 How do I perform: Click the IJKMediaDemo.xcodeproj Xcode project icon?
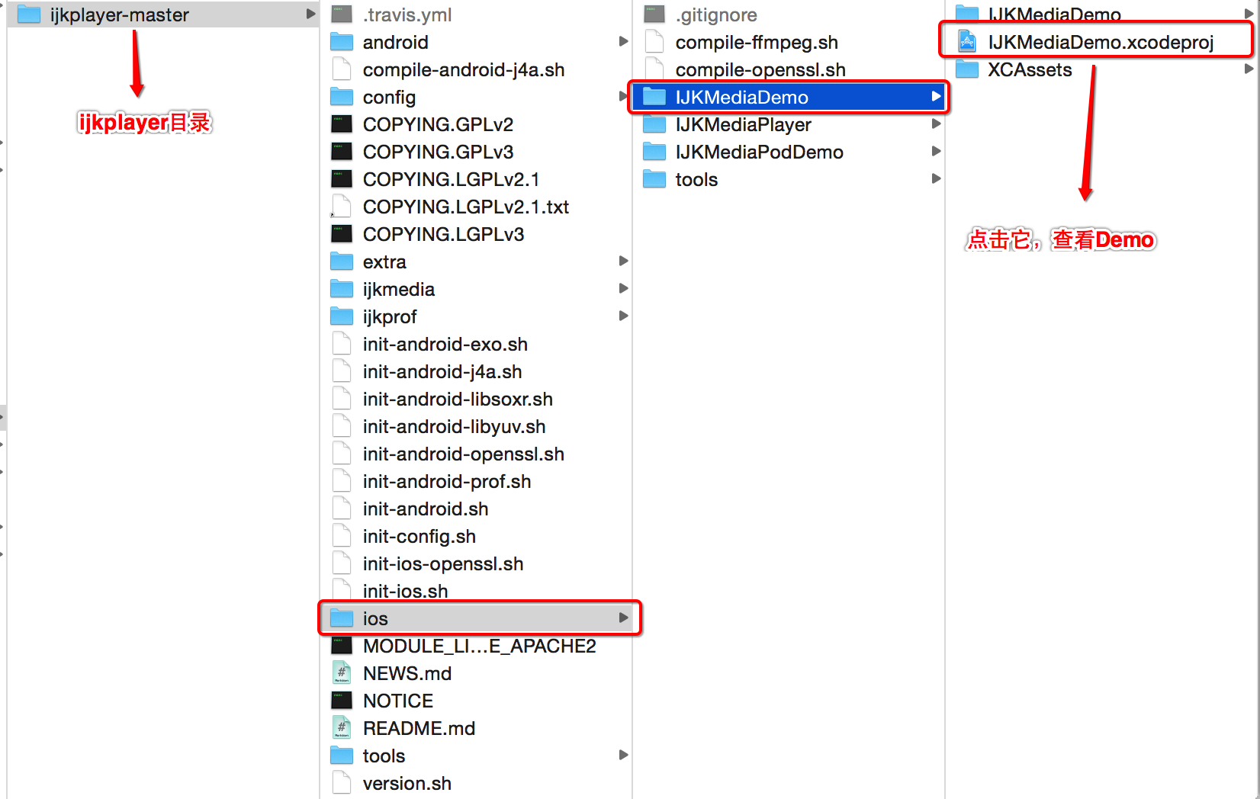click(x=967, y=42)
